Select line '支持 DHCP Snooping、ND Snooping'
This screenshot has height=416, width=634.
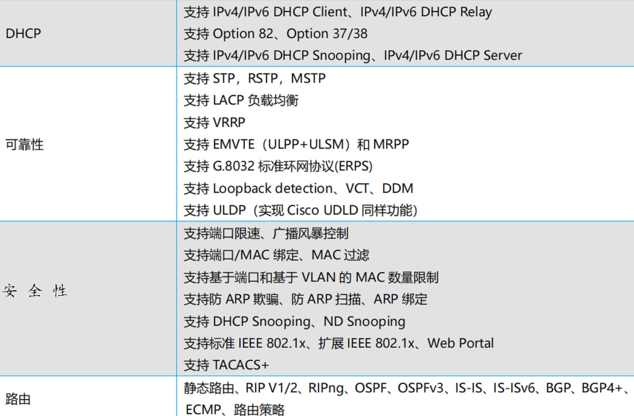point(294,322)
